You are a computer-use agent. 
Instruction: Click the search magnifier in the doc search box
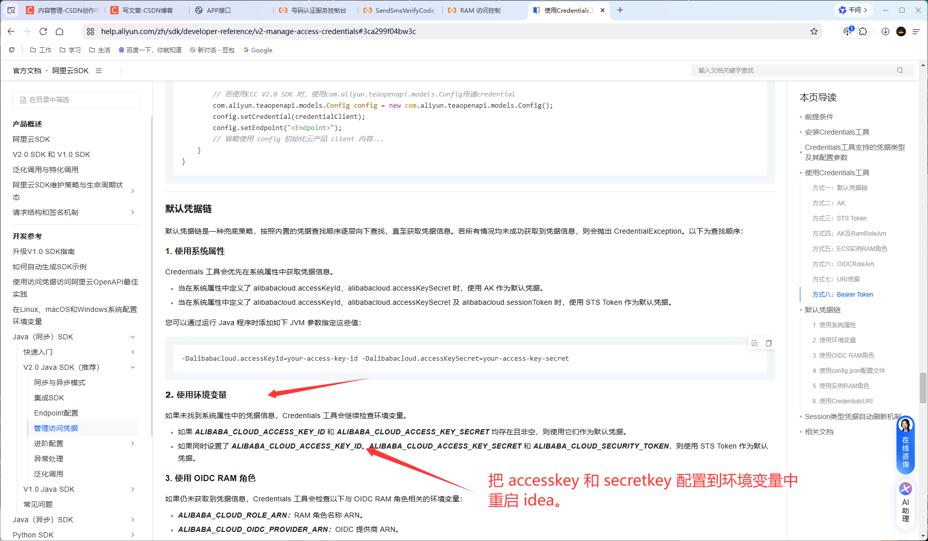(900, 71)
